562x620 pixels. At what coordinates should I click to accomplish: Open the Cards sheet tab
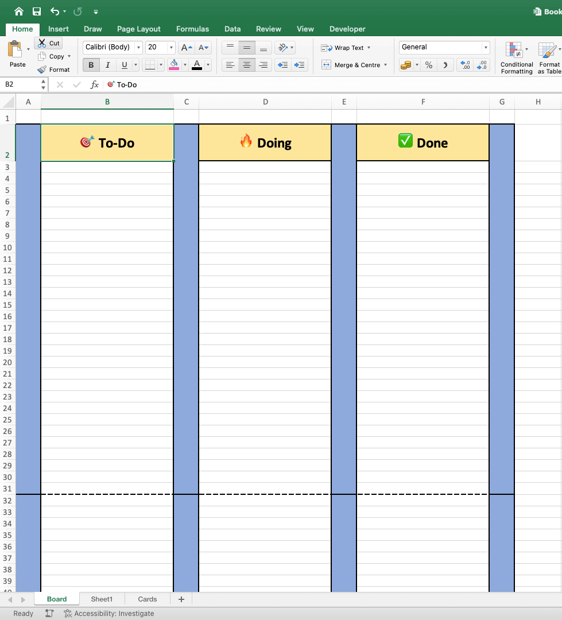(x=147, y=599)
